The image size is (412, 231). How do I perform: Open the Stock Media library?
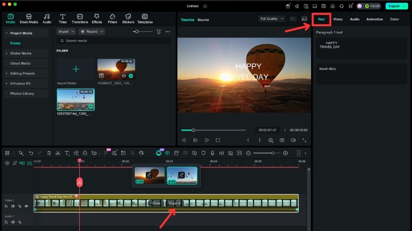click(29, 19)
